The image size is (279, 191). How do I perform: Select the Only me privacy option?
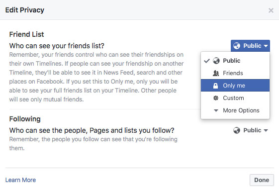click(x=235, y=86)
